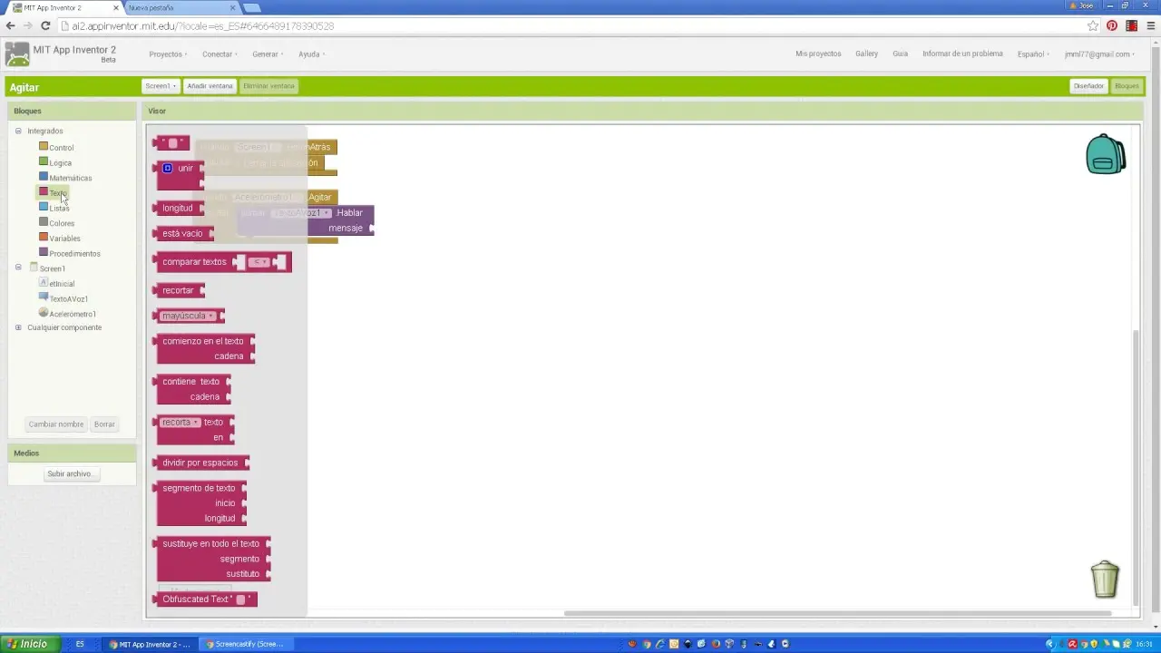The width and height of the screenshot is (1161, 653).
Task: Select the dividir por espacios block
Action: tap(202, 463)
